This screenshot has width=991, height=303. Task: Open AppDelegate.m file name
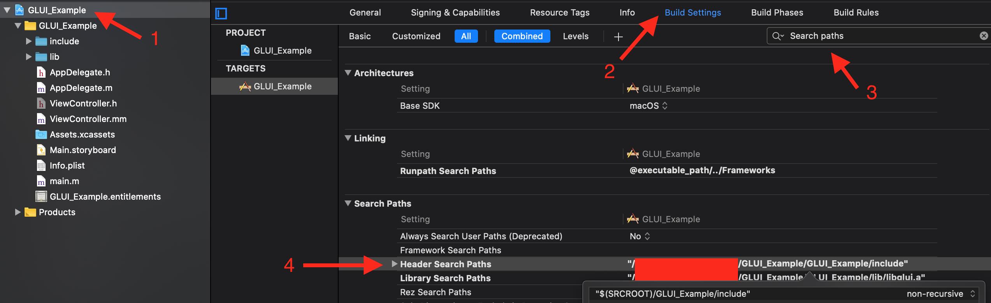(x=81, y=88)
